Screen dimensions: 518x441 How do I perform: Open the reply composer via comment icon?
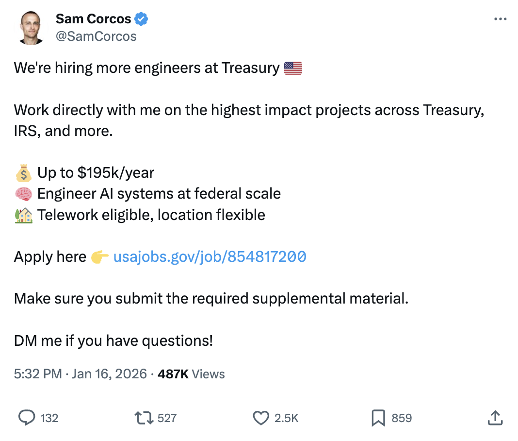28,418
